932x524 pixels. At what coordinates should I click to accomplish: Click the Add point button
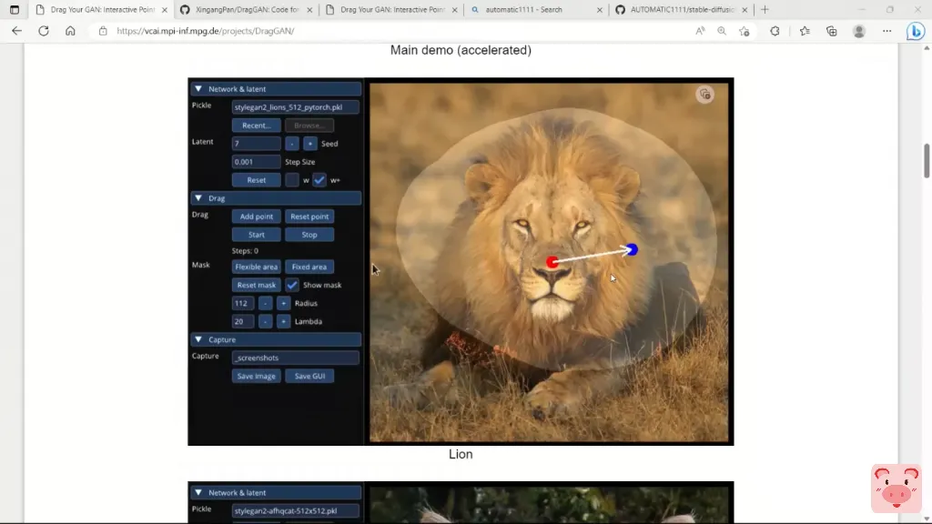tap(256, 217)
